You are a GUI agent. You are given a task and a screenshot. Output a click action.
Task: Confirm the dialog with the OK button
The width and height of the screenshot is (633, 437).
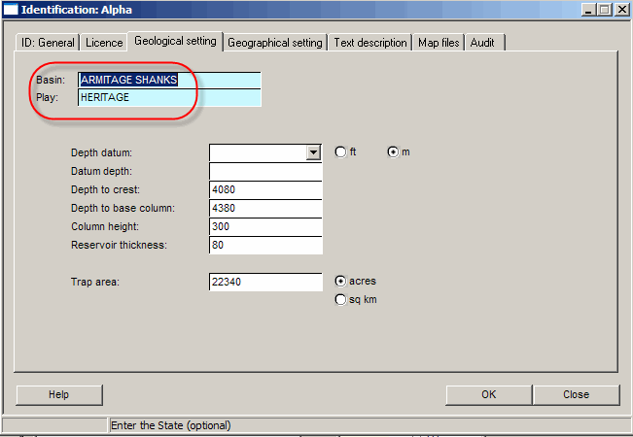click(x=488, y=394)
